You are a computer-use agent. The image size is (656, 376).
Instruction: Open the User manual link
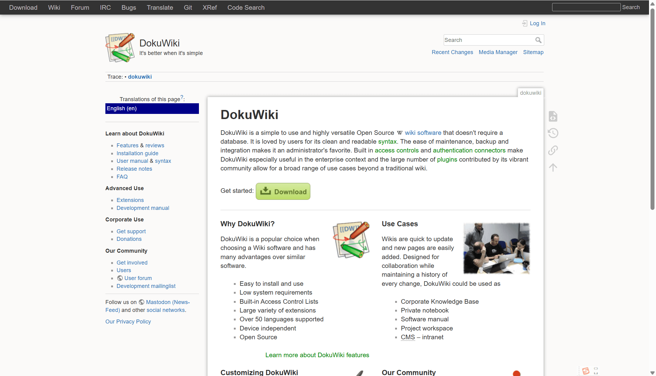132,161
